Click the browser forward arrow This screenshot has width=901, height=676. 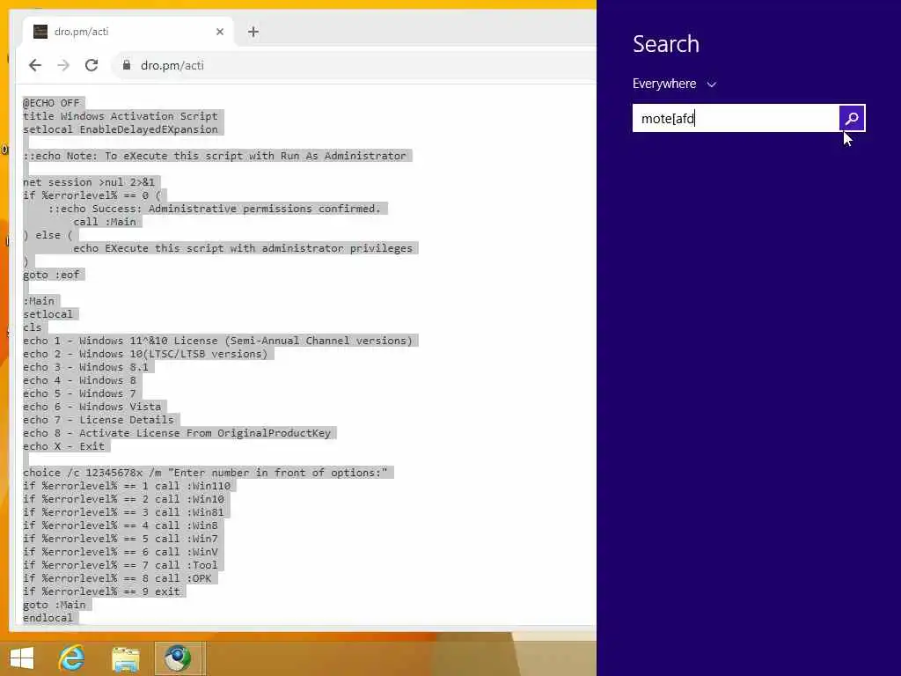[x=63, y=65]
